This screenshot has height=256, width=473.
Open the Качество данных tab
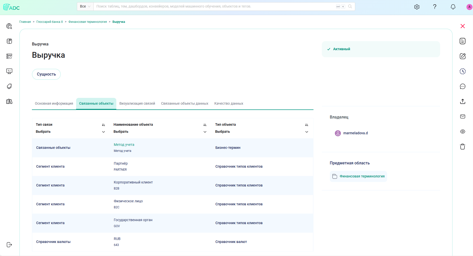(229, 103)
